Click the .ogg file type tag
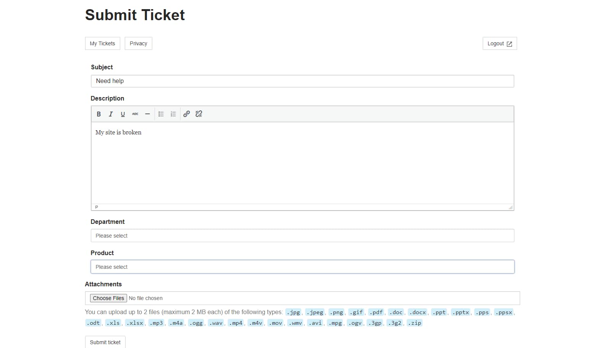 click(196, 323)
